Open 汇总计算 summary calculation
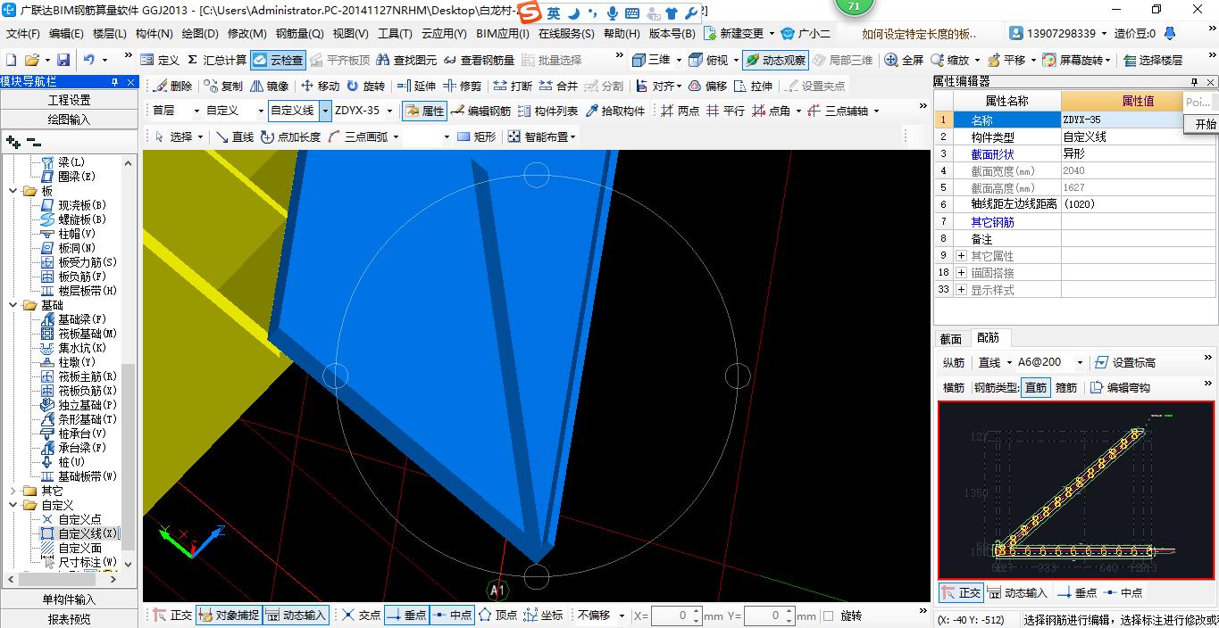Screen dimensions: 1219x628 [x=217, y=61]
